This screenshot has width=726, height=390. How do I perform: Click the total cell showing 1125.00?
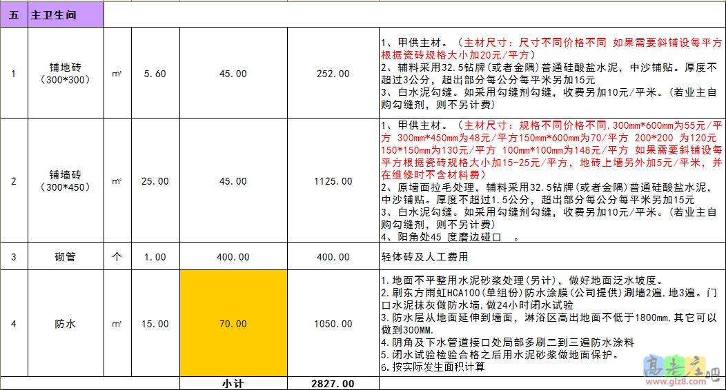pos(333,181)
